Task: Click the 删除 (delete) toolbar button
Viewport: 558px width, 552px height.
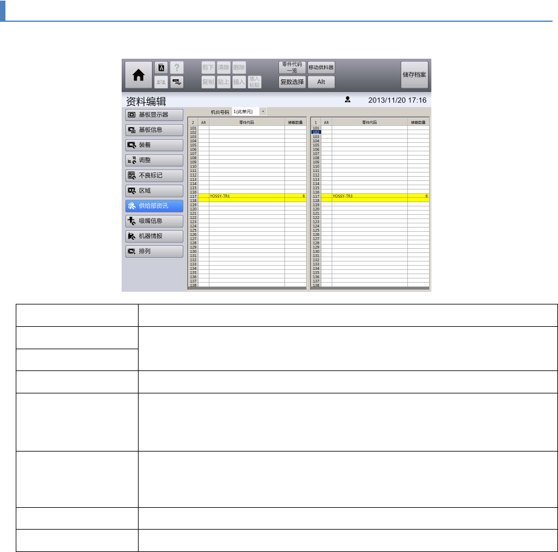Action: 239,68
